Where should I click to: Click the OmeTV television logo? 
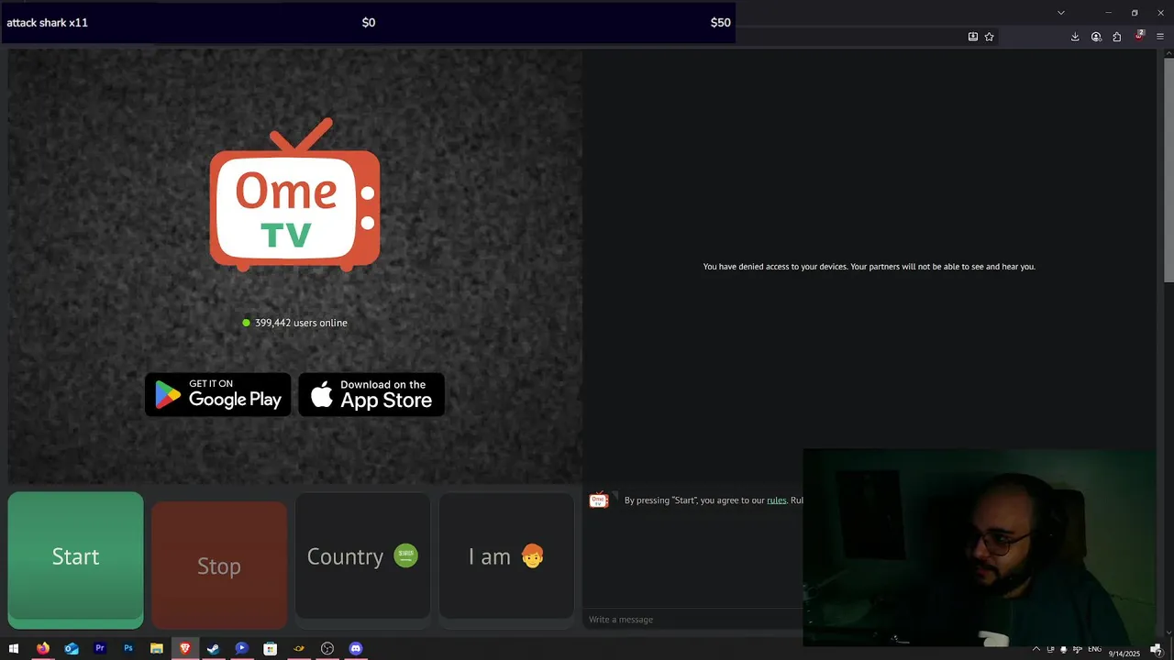pos(294,194)
